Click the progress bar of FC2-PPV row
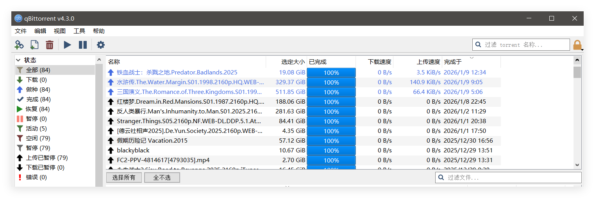 tap(331, 160)
